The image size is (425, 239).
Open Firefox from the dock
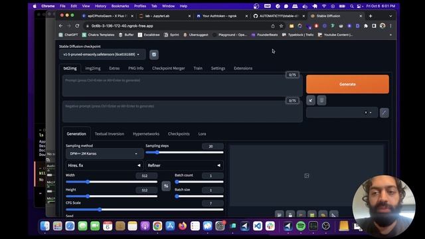(x=183, y=226)
